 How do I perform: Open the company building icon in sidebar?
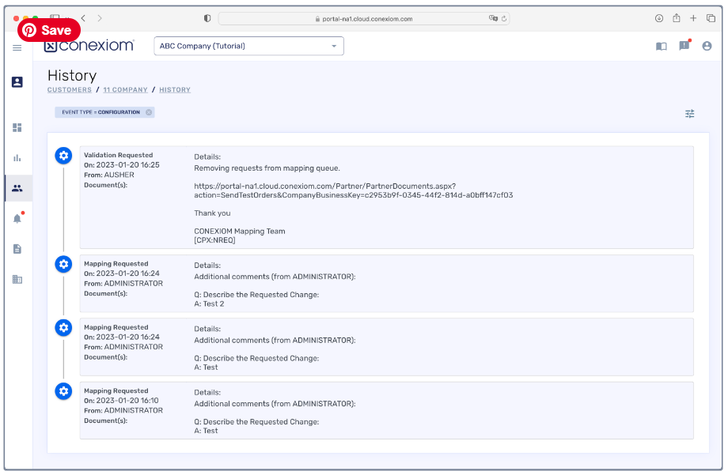pos(17,279)
